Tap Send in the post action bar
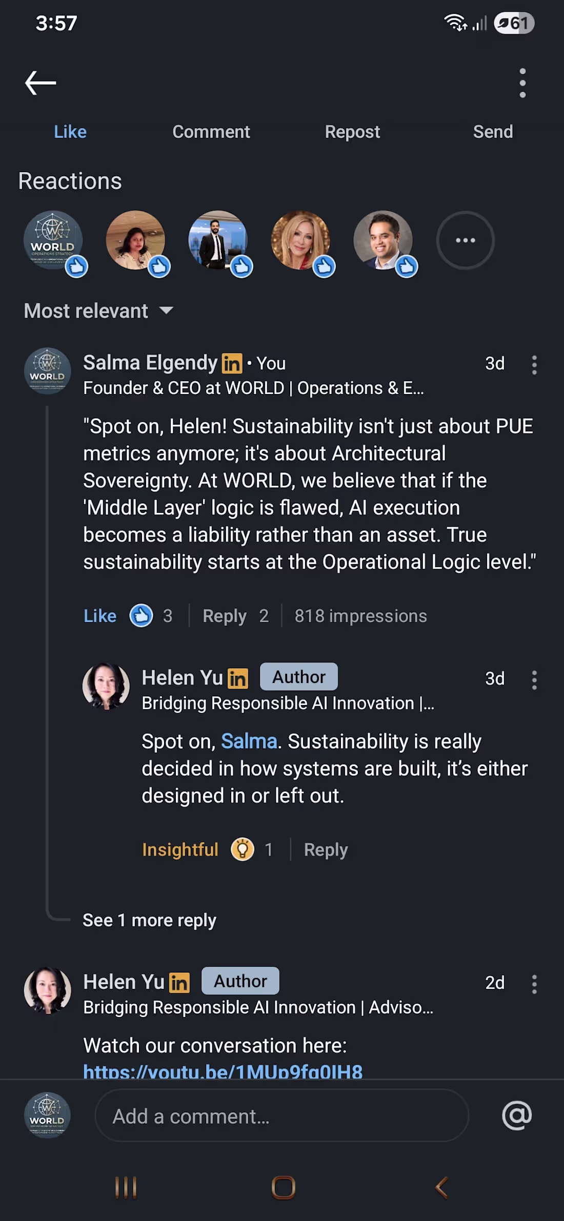Screen dimensions: 564x1221 (493, 132)
